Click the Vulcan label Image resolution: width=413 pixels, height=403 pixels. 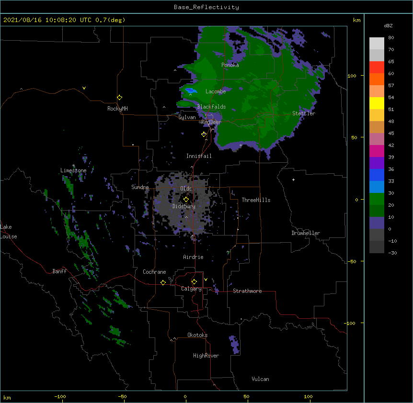[x=260, y=379]
